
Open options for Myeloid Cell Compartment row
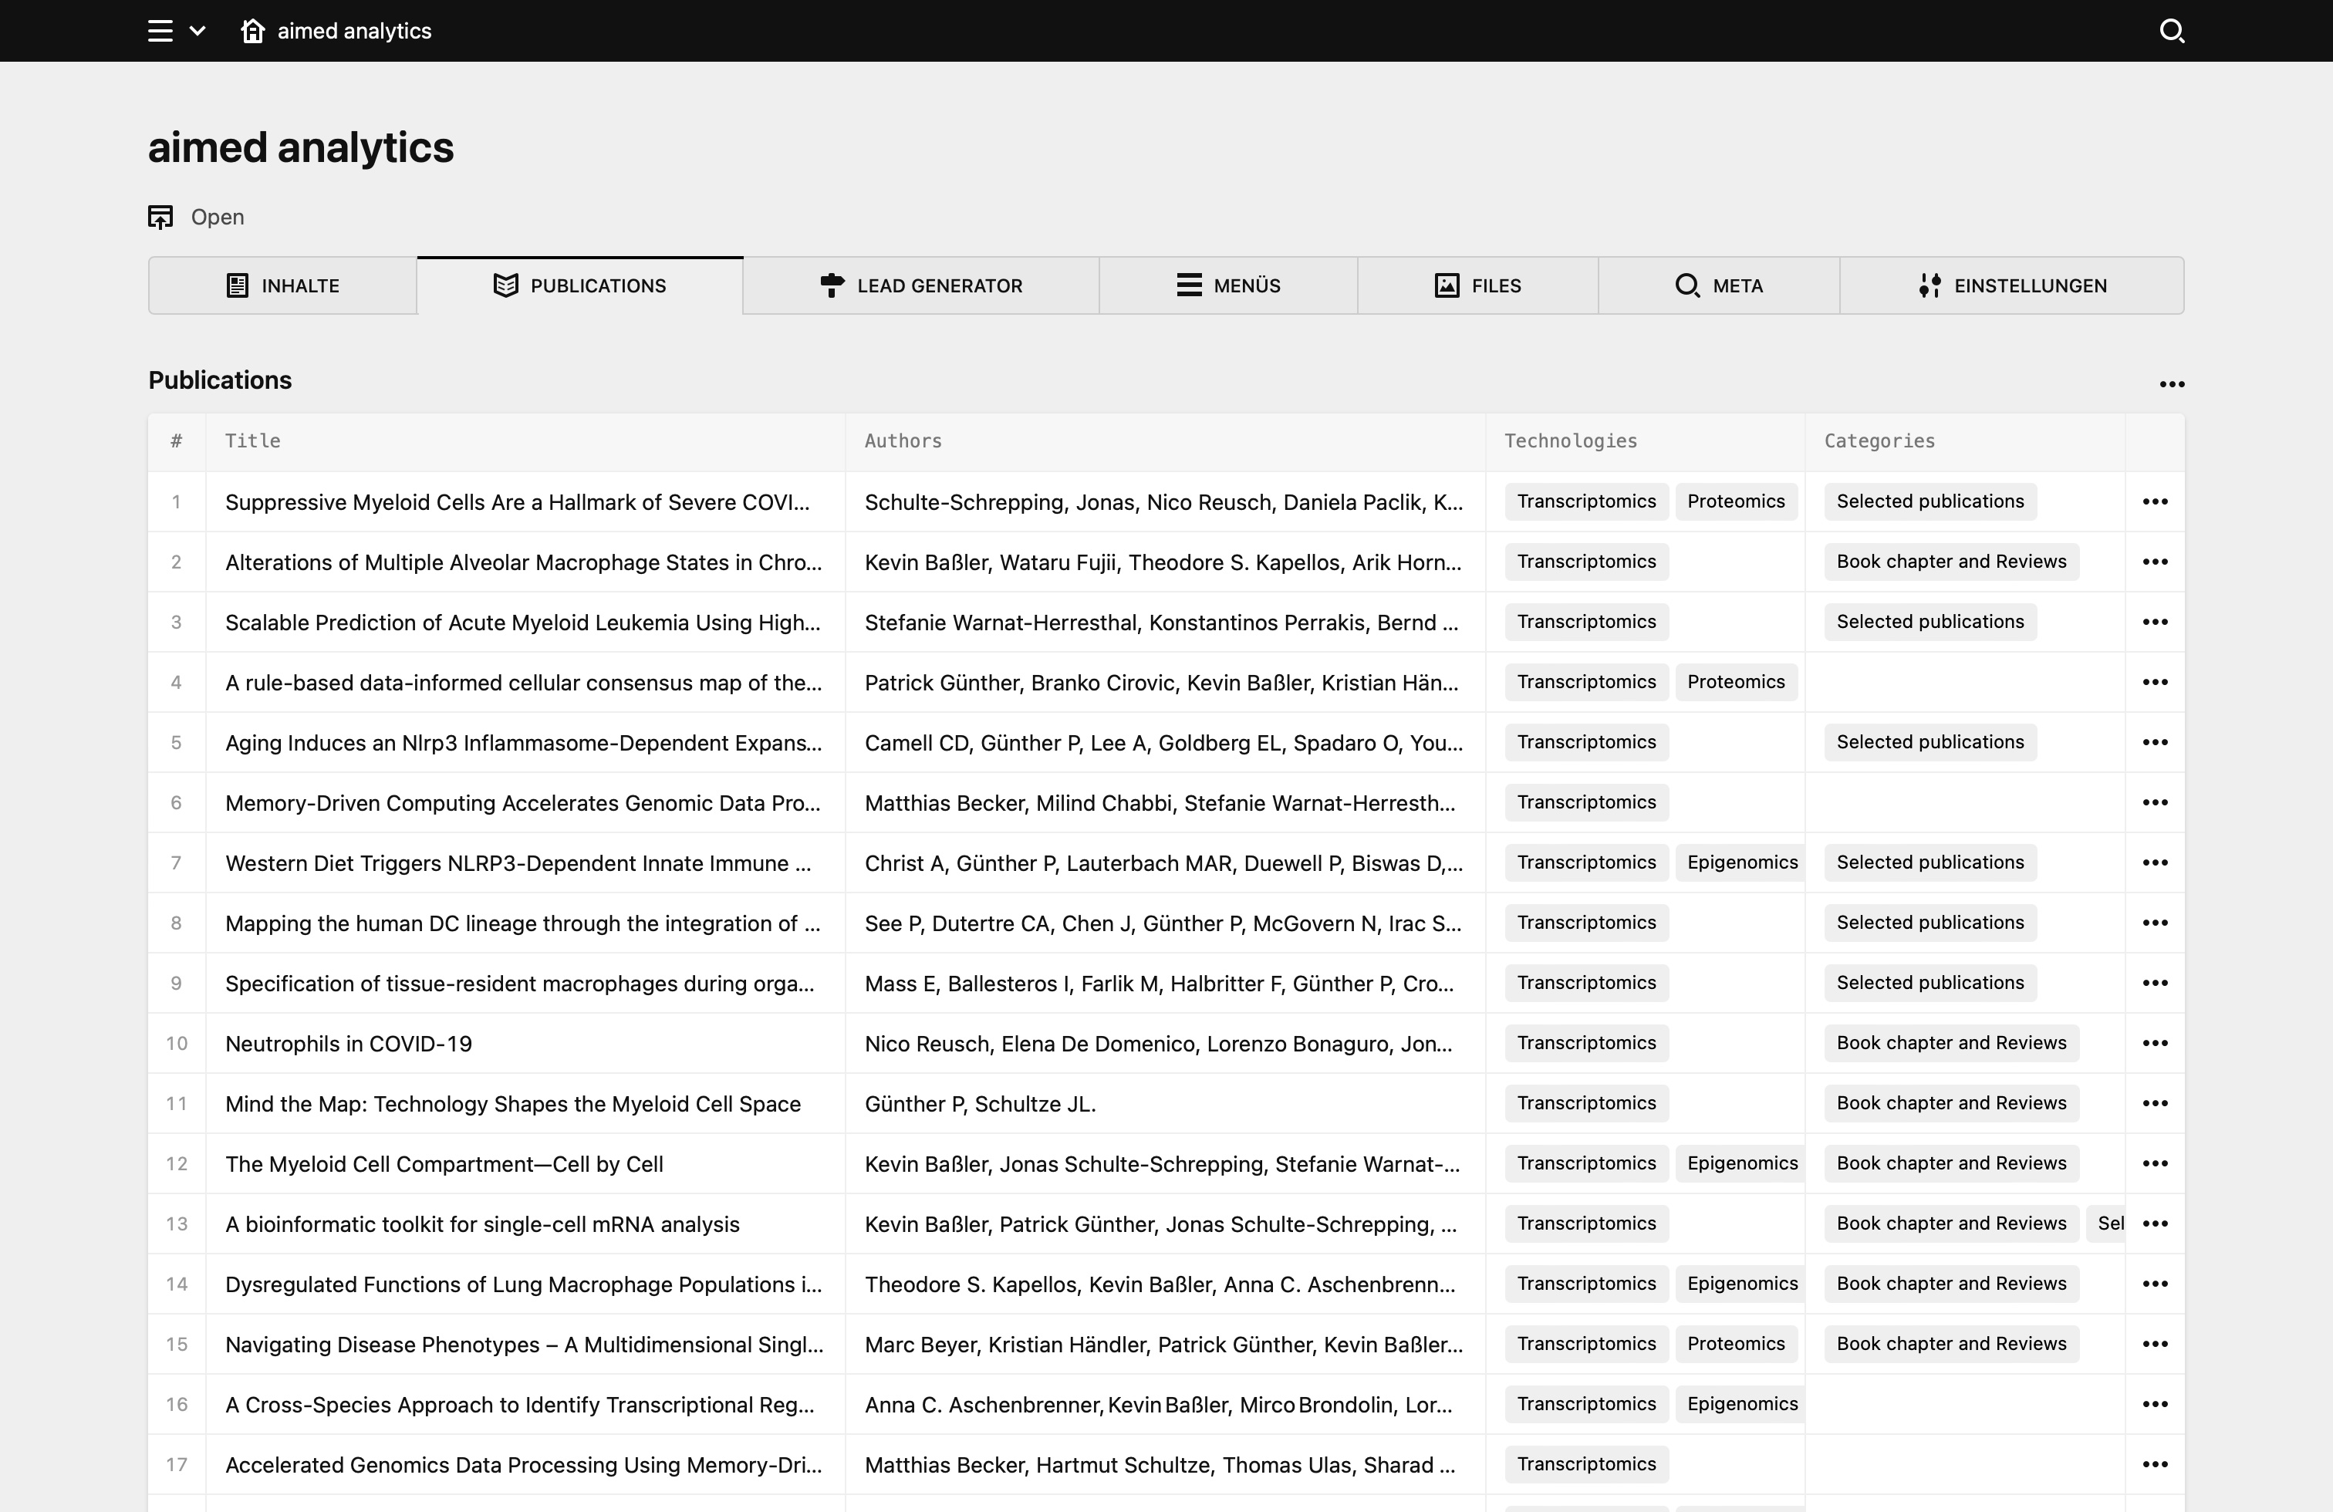point(2155,1163)
